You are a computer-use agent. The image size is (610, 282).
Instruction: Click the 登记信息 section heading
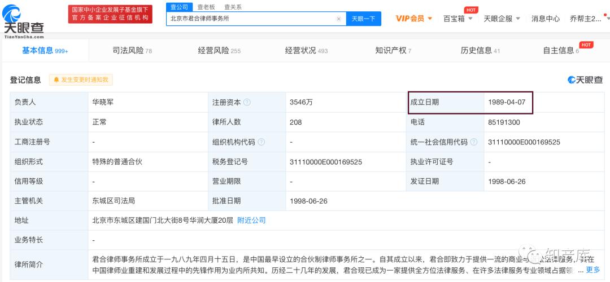click(x=25, y=80)
